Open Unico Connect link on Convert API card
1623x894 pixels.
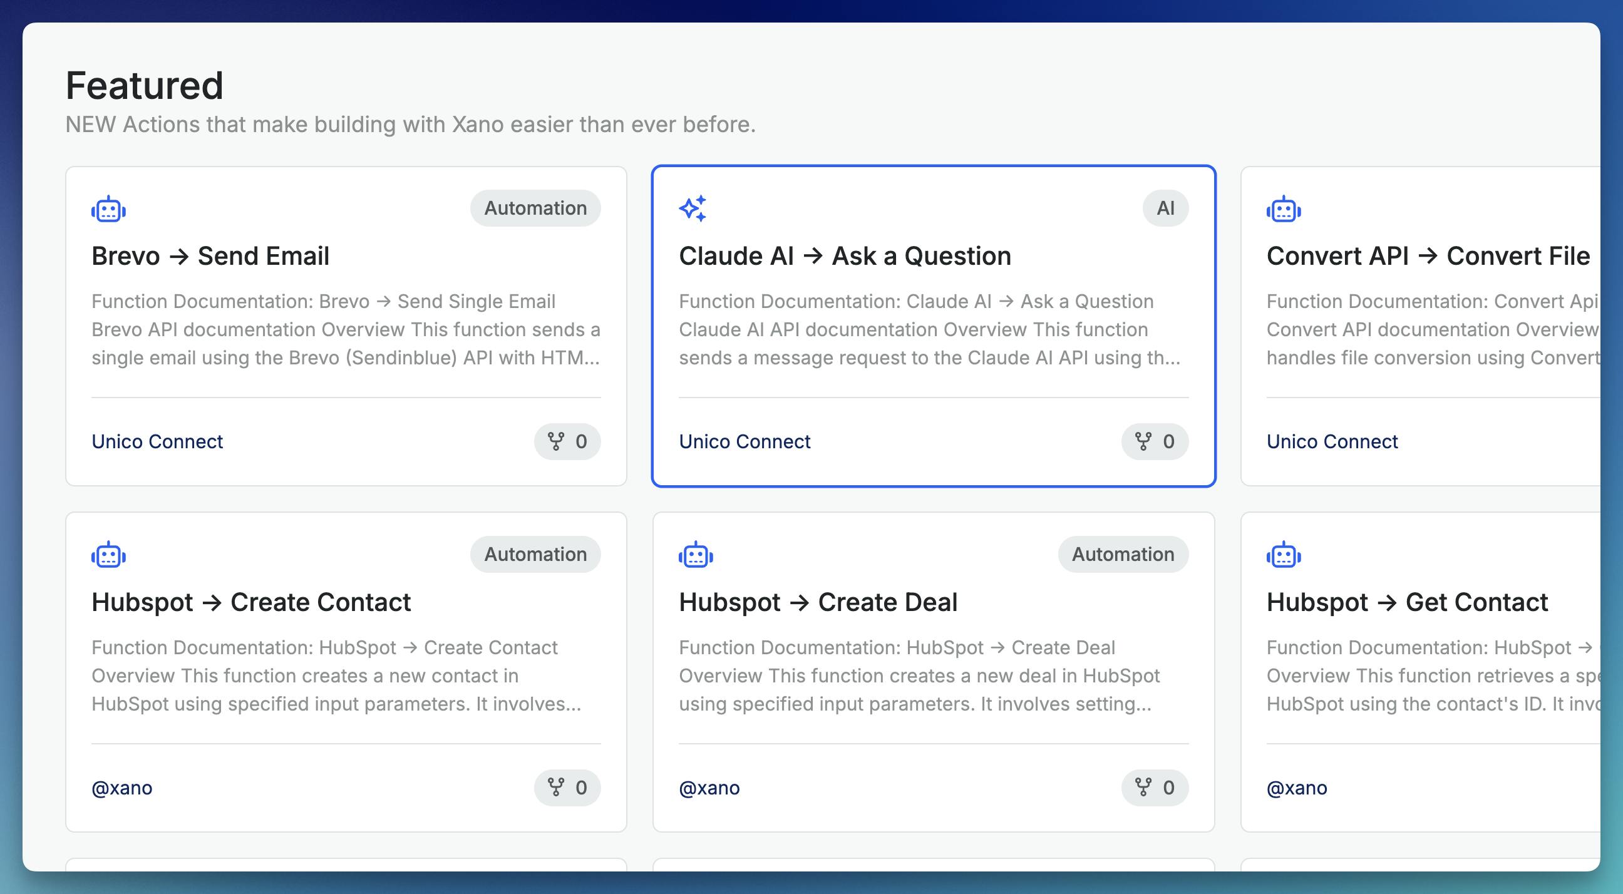pos(1332,441)
